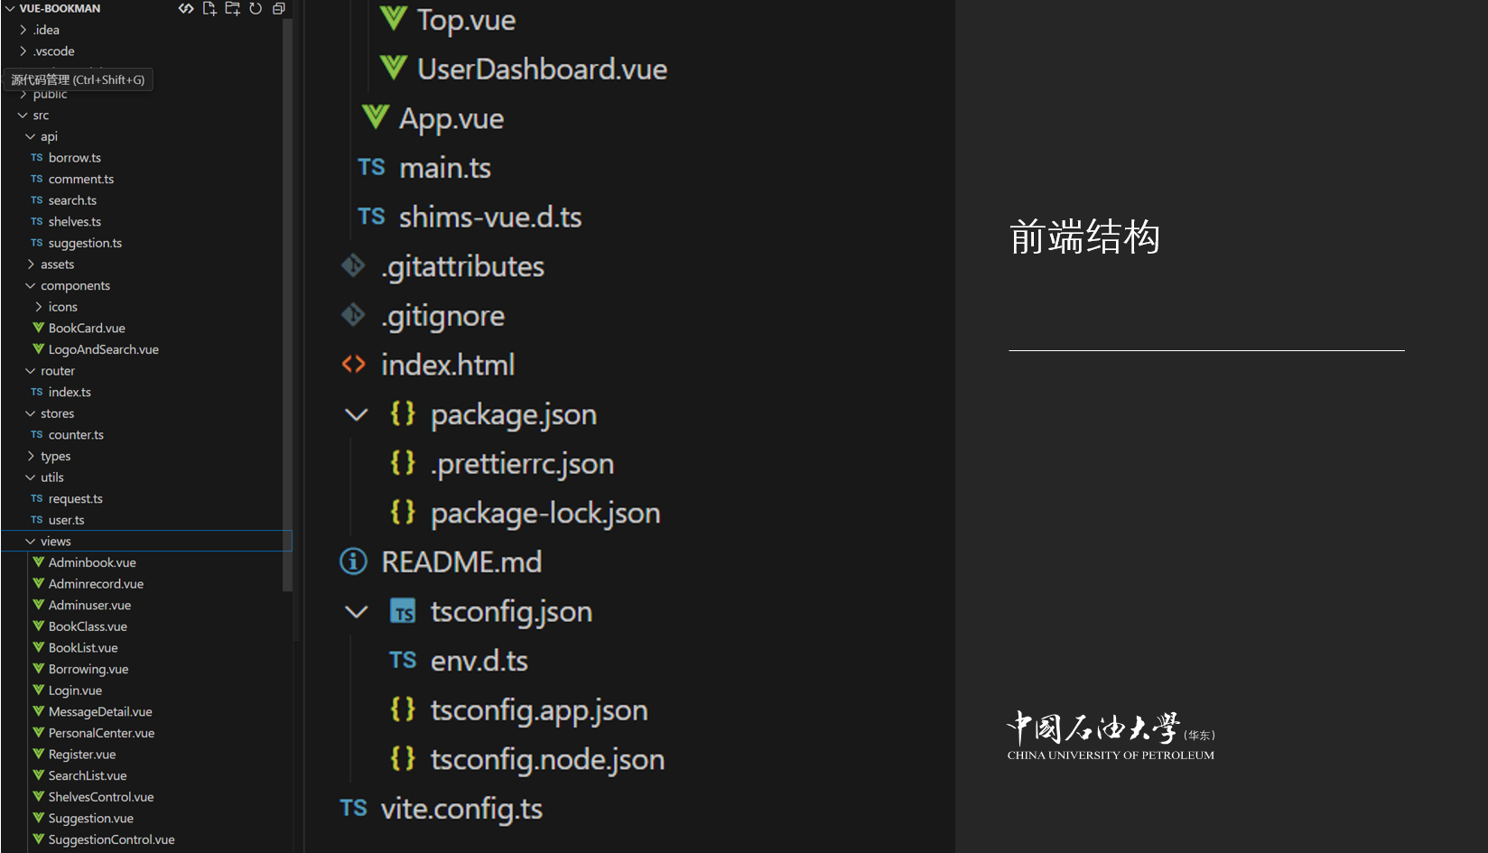Click the info icon beside README.md
The width and height of the screenshot is (1488, 853).
[x=353, y=561]
